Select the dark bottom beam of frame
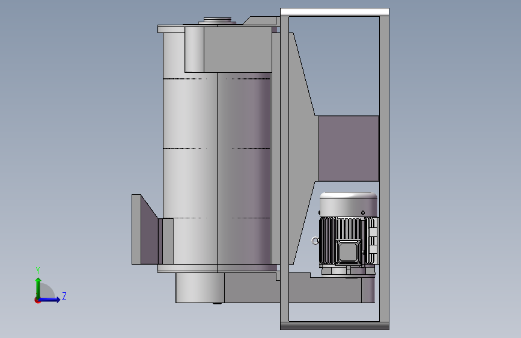Viewport: 521px width, 338px height. pos(335,326)
